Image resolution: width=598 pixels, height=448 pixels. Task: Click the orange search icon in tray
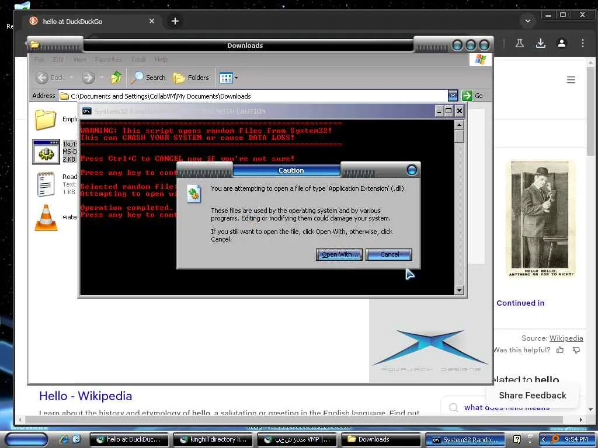point(555,439)
